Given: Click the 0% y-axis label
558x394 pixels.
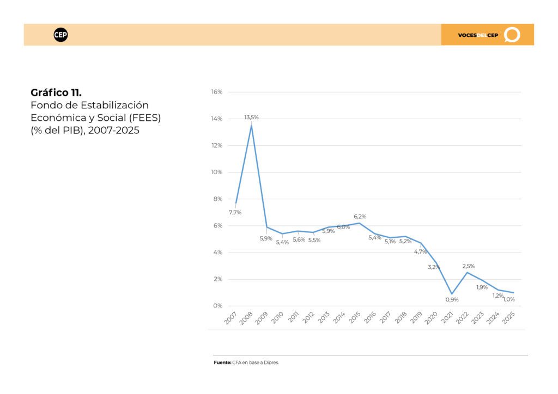Looking at the screenshot, I should [218, 305].
